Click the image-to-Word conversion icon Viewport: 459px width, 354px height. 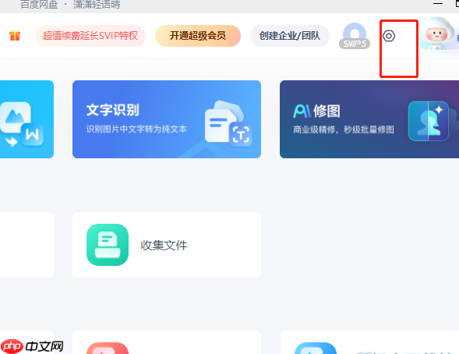coord(22,123)
